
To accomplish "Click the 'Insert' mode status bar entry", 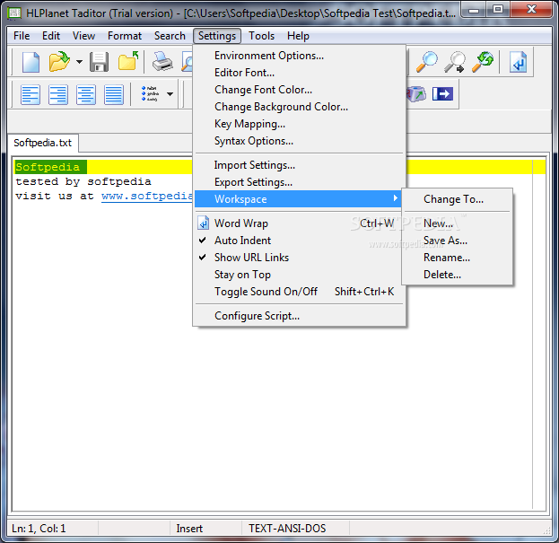I will click(x=189, y=528).
